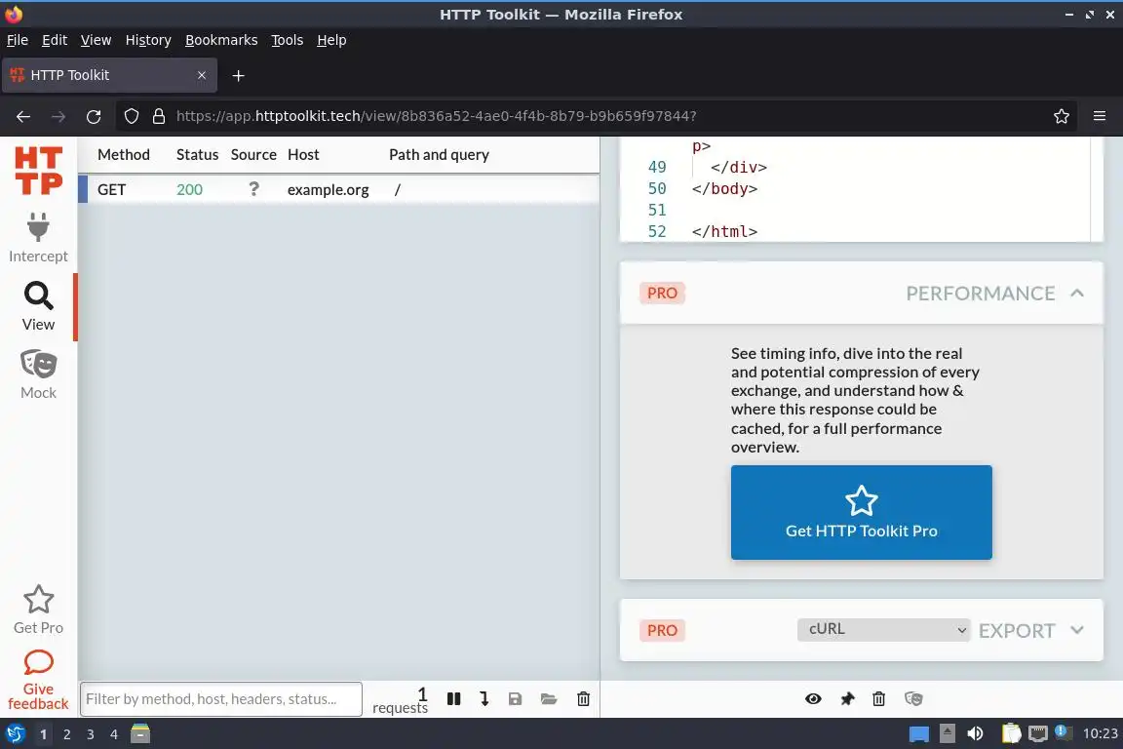The image size is (1123, 749).
Task: Click the unknown source question mark icon
Action: tap(253, 188)
